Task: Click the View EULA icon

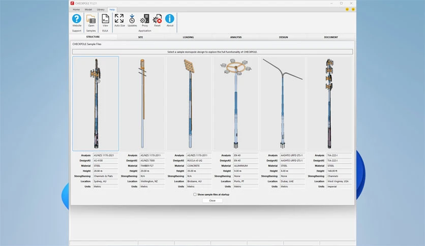Action: (105, 21)
